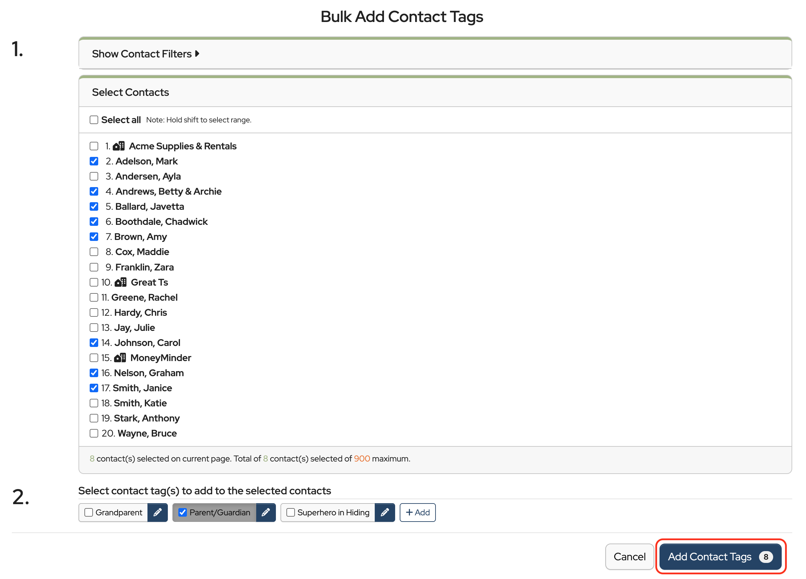Viewport: 806px width, 579px height.
Task: Edit the Parent/Guardian tag with pencil icon
Action: 265,512
